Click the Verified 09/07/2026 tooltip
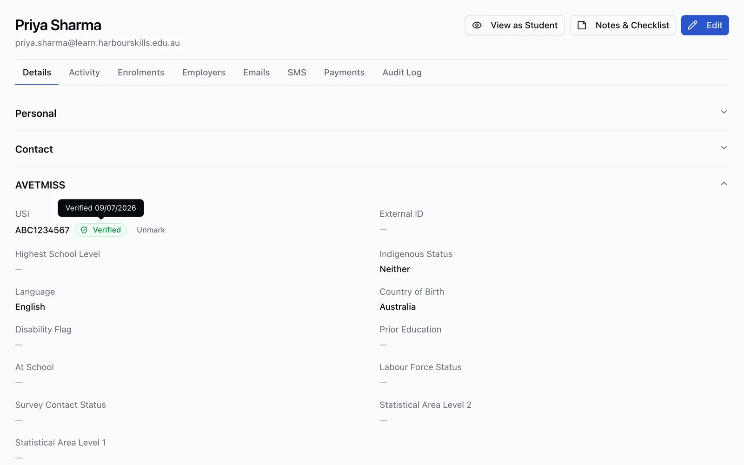The image size is (744, 465). (x=101, y=208)
